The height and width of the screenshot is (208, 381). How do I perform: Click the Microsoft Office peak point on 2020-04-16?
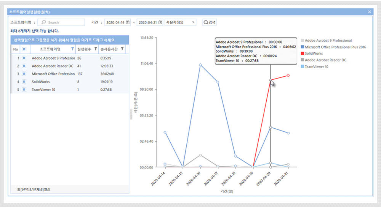pyautogui.click(x=200, y=65)
